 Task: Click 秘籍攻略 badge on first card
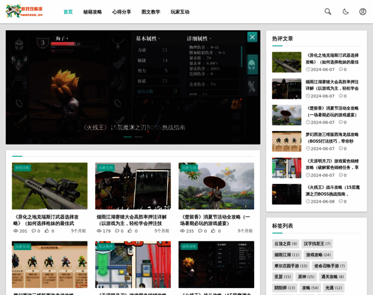point(23,168)
